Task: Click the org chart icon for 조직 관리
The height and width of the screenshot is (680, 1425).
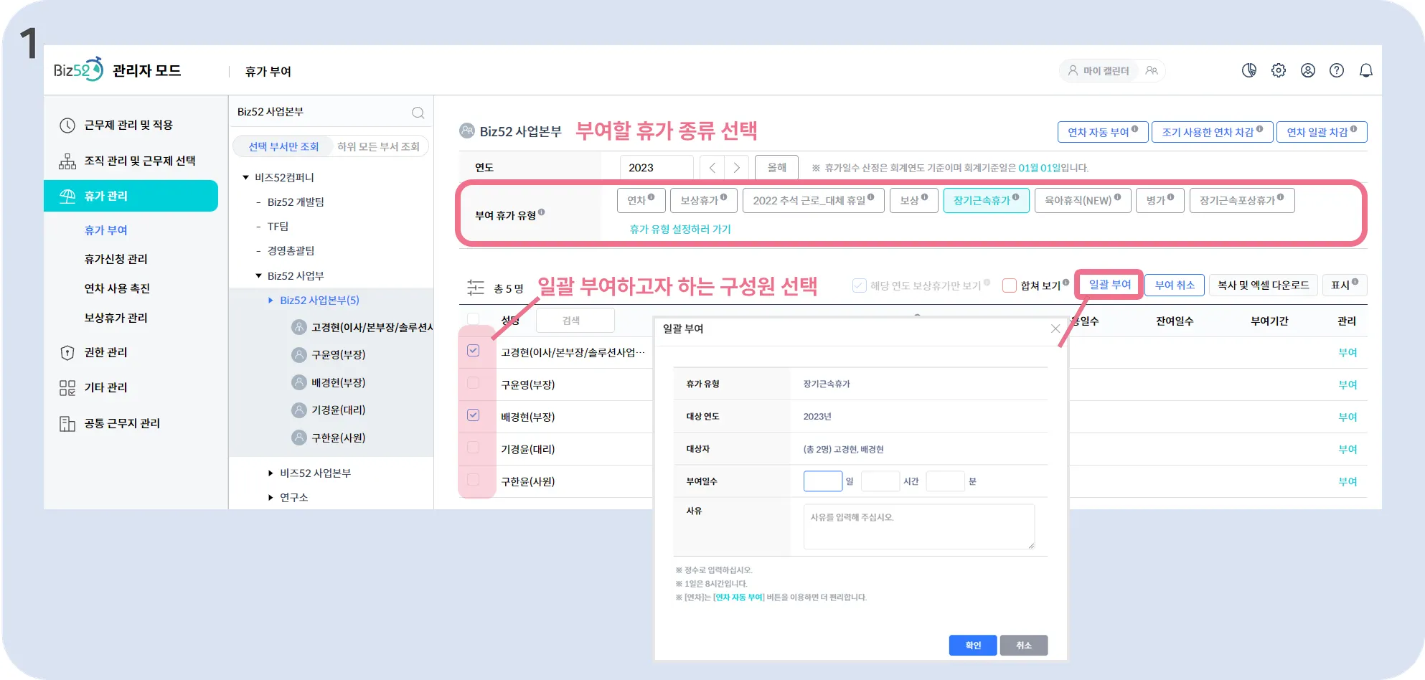Action: [x=67, y=161]
